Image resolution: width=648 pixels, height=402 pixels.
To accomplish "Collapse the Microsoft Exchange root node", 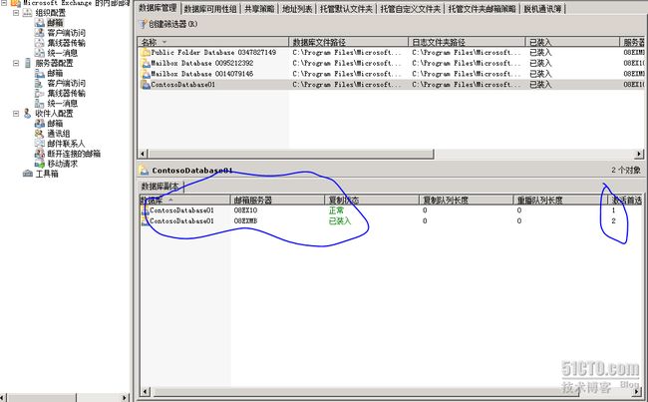I will [x=4, y=2].
